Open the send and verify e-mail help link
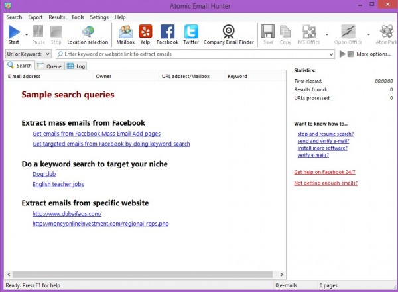 tap(323, 141)
